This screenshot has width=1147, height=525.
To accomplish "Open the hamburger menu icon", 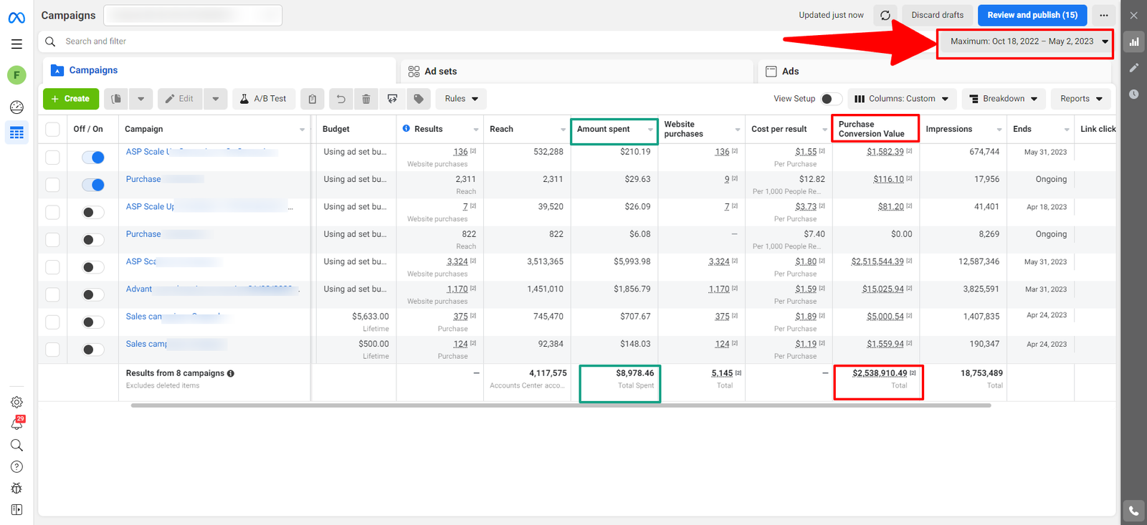I will coord(16,44).
